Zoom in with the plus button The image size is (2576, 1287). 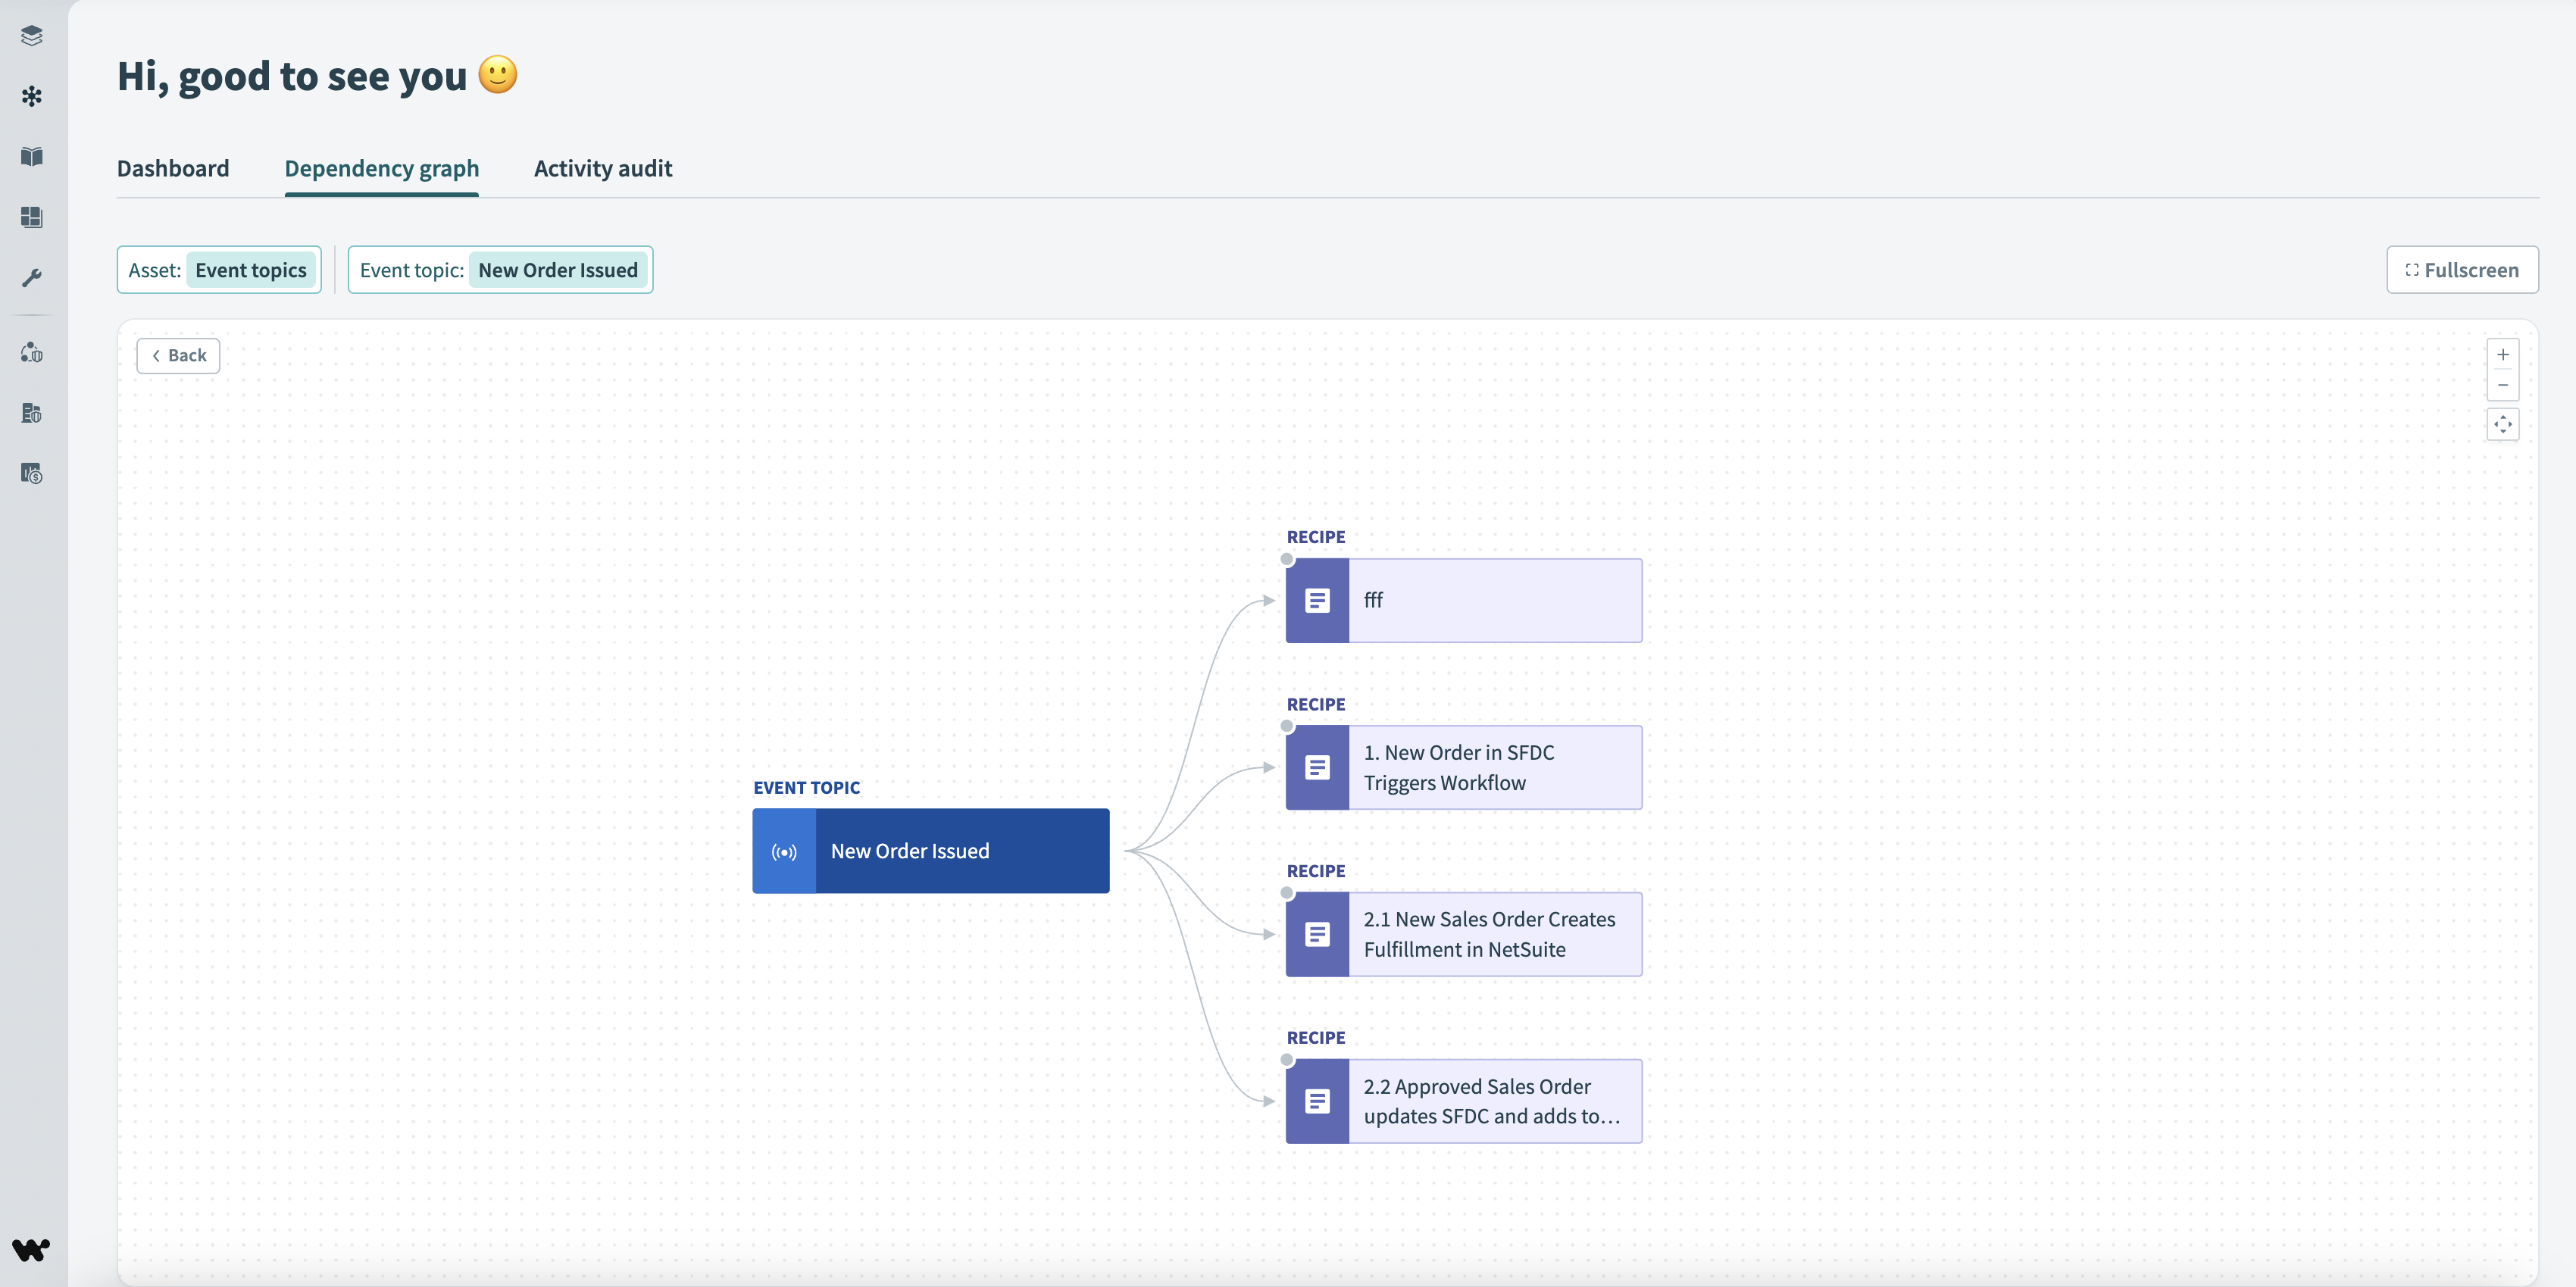(2502, 355)
